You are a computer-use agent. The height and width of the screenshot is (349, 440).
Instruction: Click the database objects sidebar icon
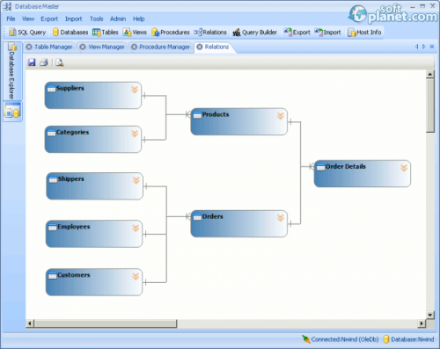(12, 112)
